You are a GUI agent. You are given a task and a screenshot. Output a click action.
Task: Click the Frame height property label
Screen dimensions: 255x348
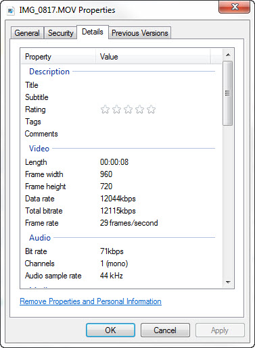[x=45, y=187]
